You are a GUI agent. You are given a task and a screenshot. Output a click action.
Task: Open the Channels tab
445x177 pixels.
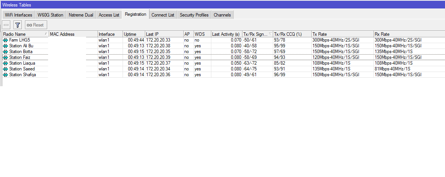click(222, 15)
